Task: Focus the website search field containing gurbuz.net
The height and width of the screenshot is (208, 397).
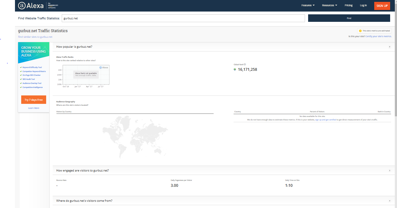Action: [x=183, y=18]
